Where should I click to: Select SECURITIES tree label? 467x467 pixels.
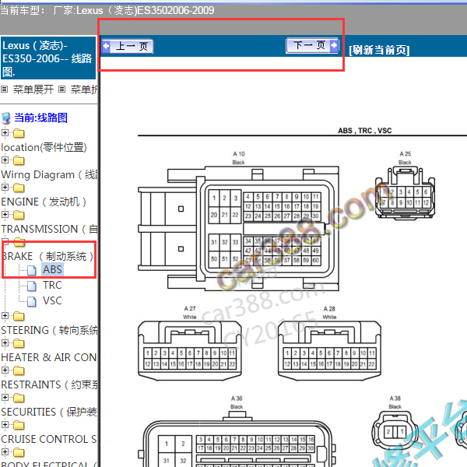[x=49, y=412]
